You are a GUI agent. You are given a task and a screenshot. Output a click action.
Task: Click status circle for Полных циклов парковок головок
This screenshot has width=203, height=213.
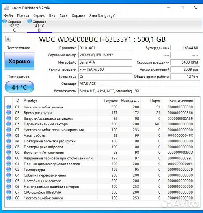click(9, 164)
